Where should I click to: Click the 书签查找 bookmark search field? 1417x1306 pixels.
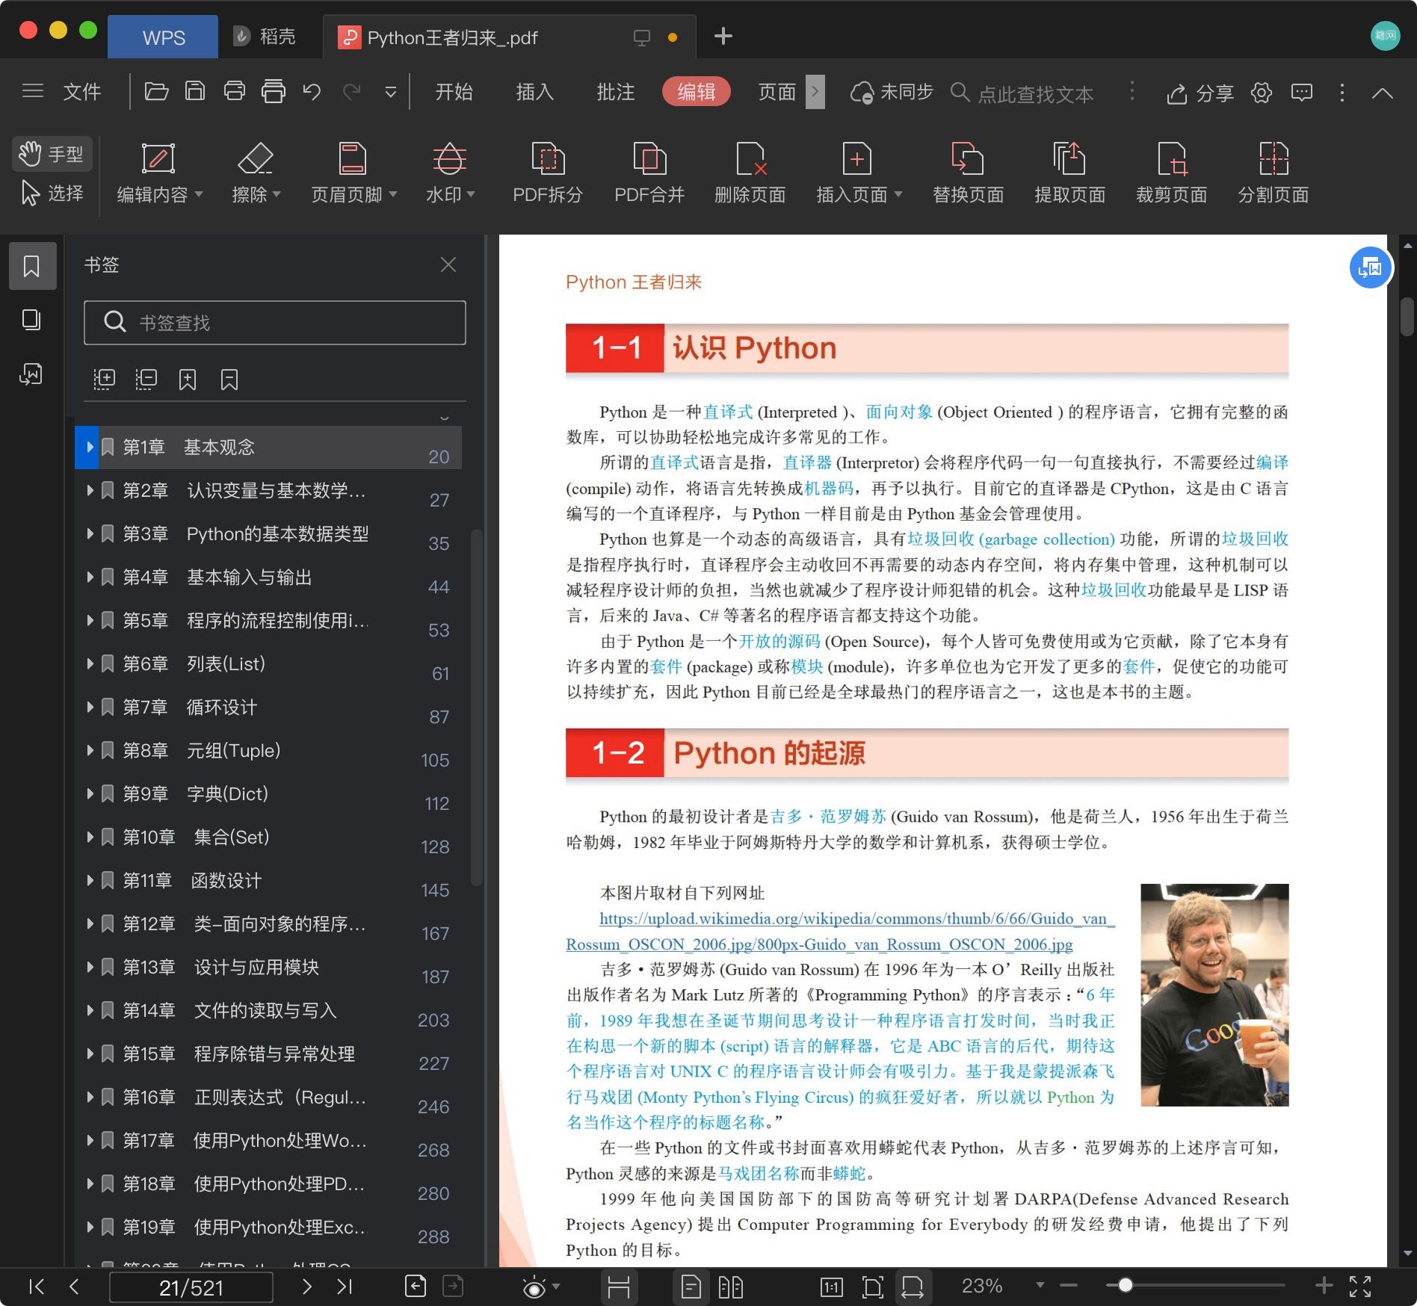275,323
